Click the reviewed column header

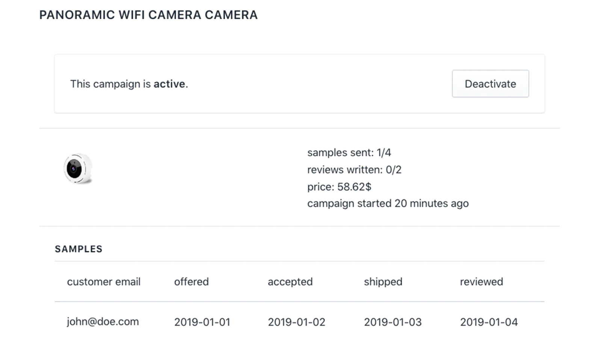click(482, 282)
